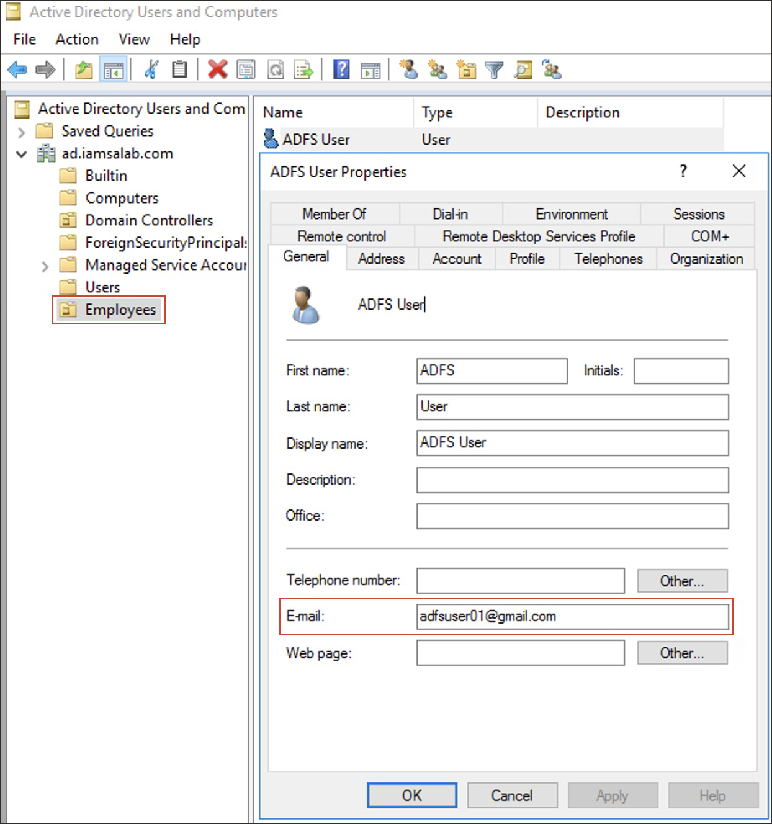Delete selection using the red X icon
Viewport: 772px width, 824px height.
(x=218, y=69)
